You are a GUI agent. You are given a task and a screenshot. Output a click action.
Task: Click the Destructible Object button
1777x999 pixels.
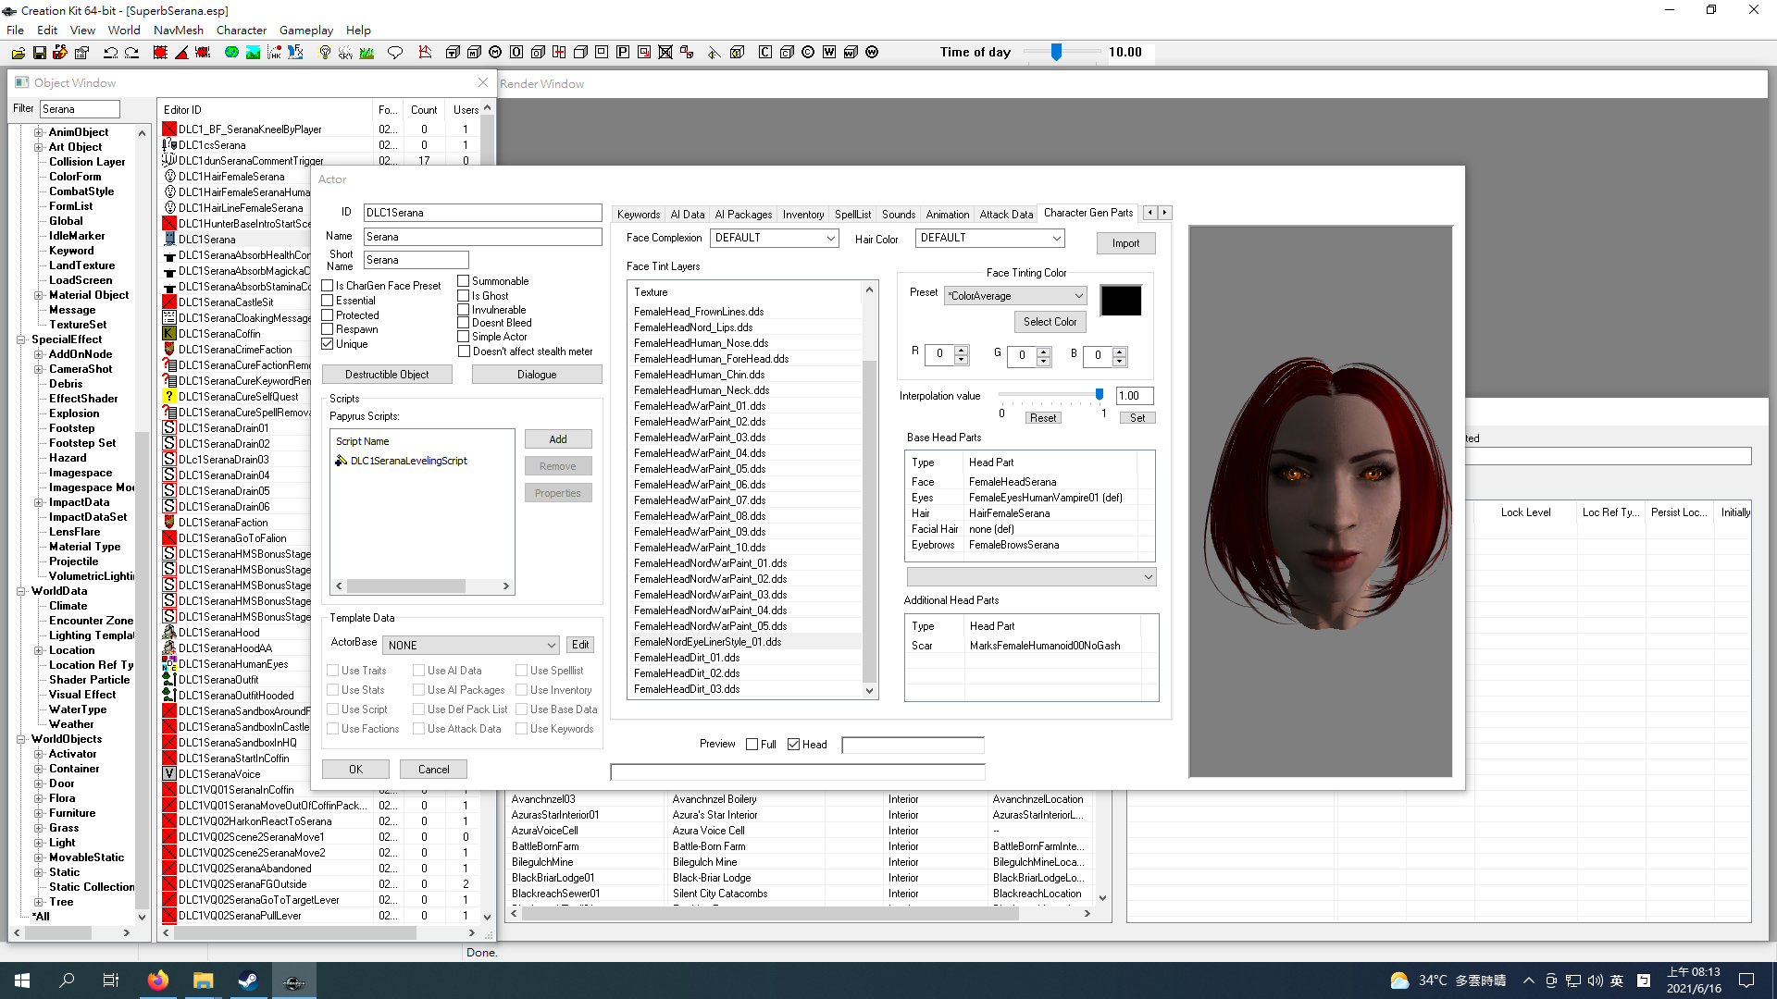coord(387,375)
